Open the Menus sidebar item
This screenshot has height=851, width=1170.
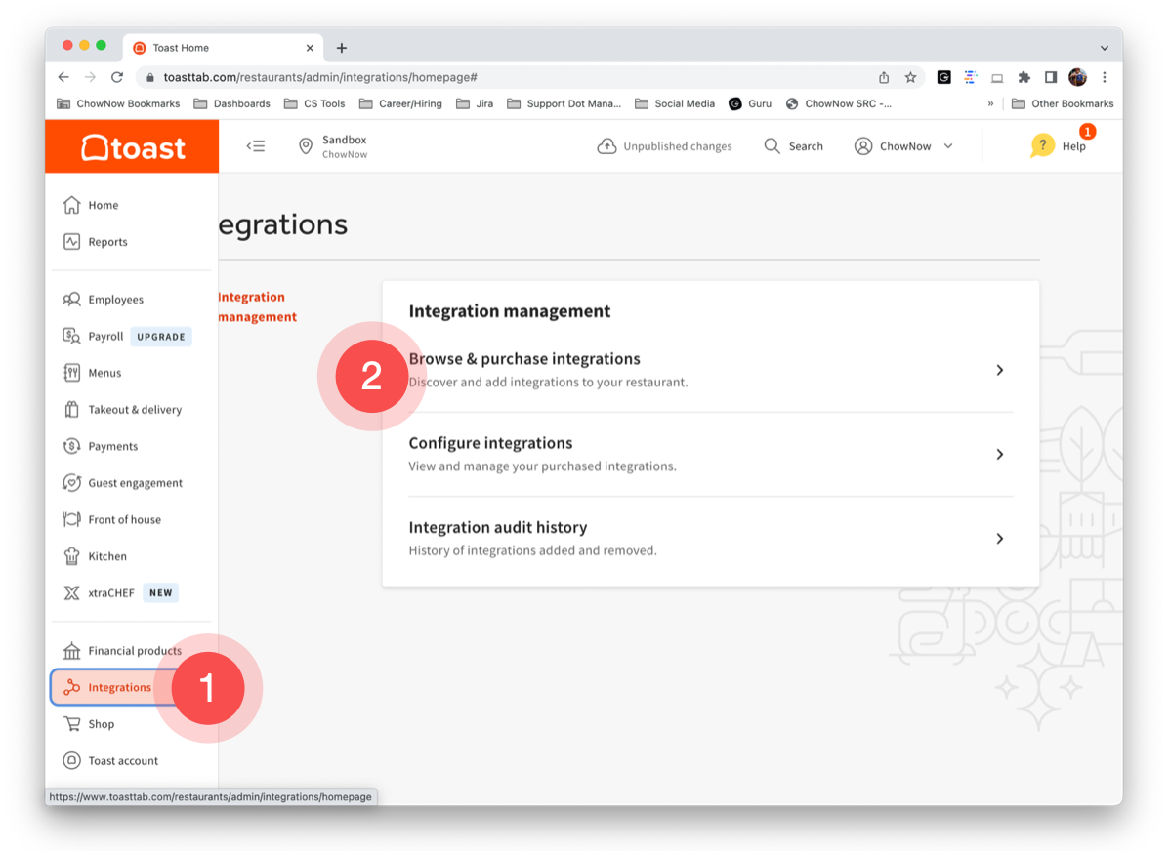tap(104, 373)
